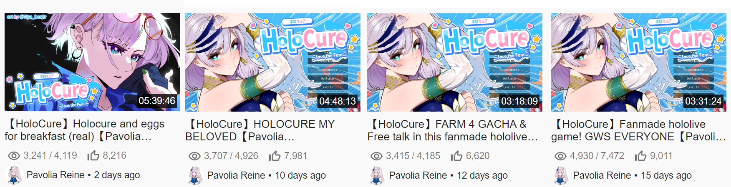This screenshot has width=731, height=187.
Task: Click the eye icon next to 3,707 / 4,926
Action: pyautogui.click(x=194, y=156)
